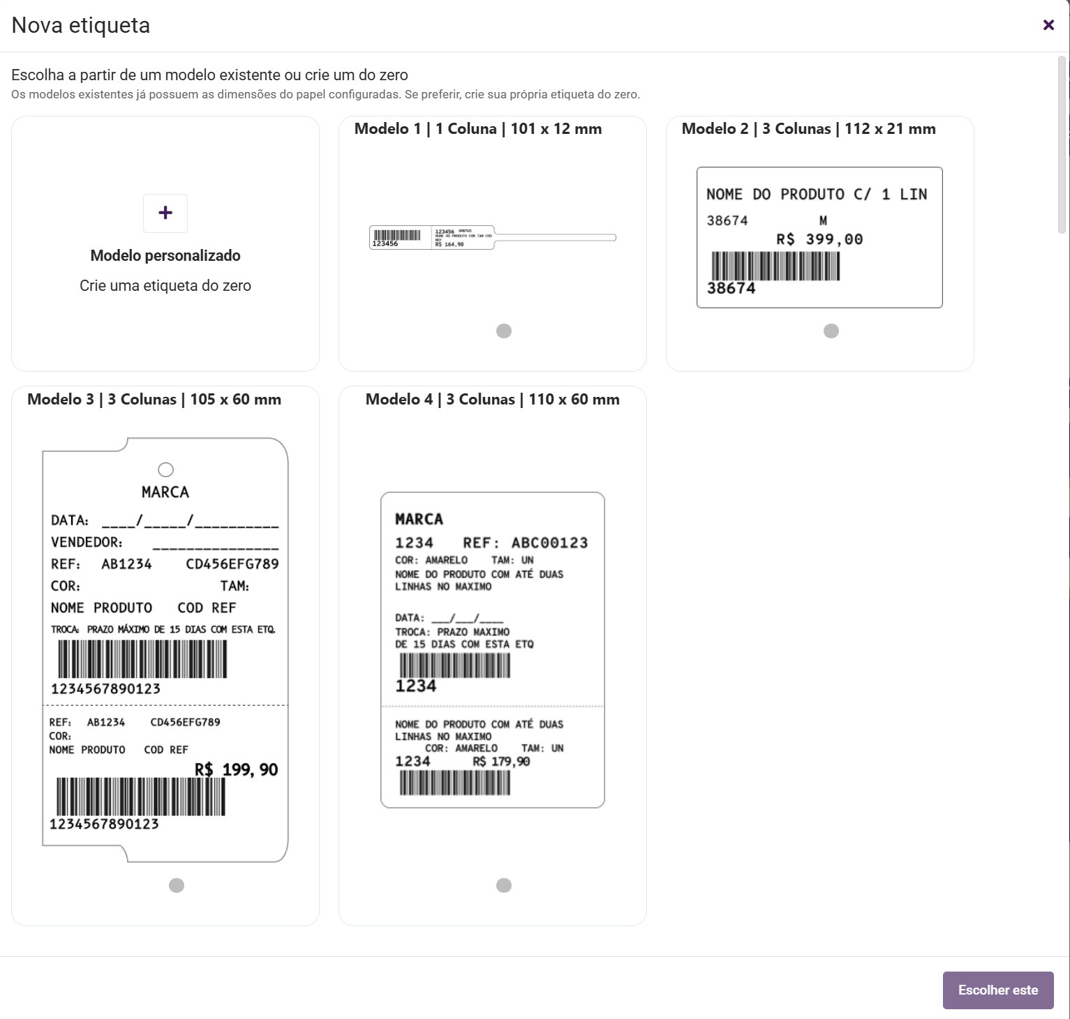Click the Escolher este button
The height and width of the screenshot is (1019, 1070).
(997, 990)
